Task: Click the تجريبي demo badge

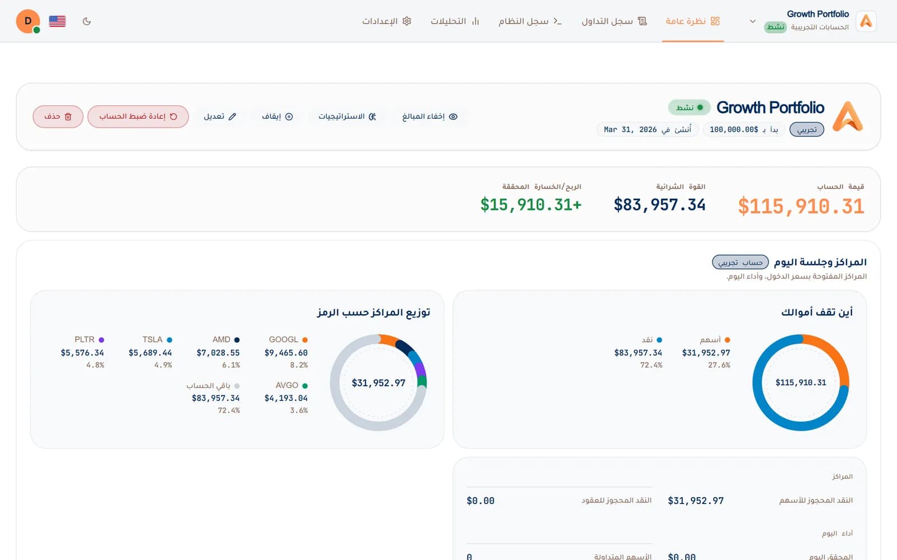Action: pos(807,129)
